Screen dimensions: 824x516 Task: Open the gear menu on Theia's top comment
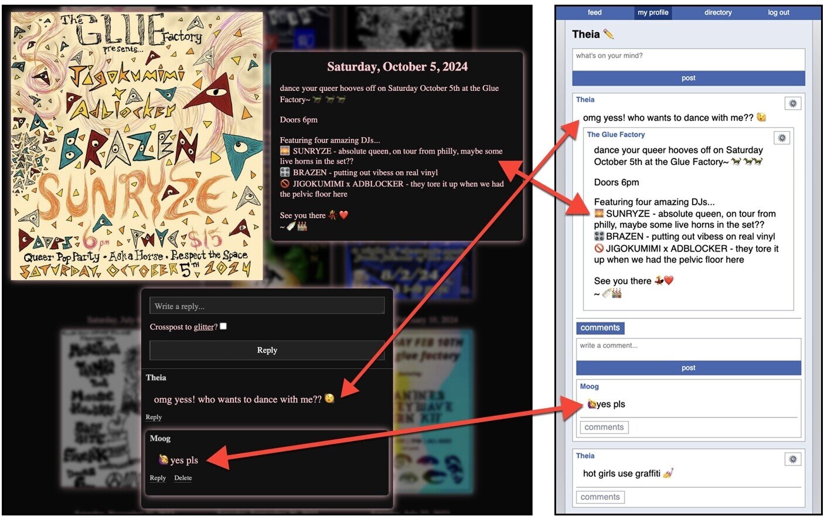click(x=792, y=103)
